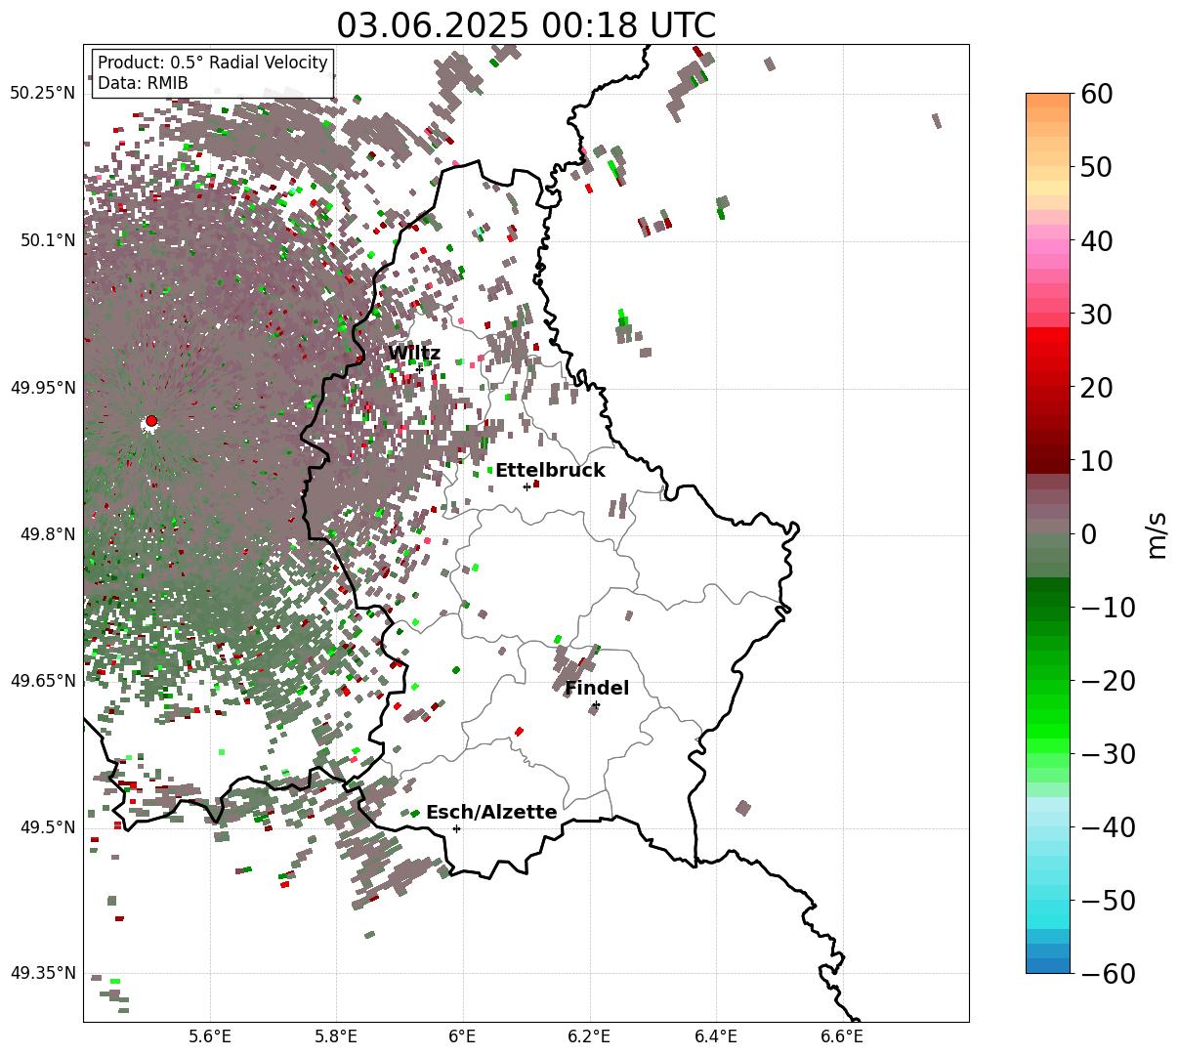The image size is (1179, 1056).
Task: Click the 49.8°N latitude tick label
Action: click(x=47, y=534)
